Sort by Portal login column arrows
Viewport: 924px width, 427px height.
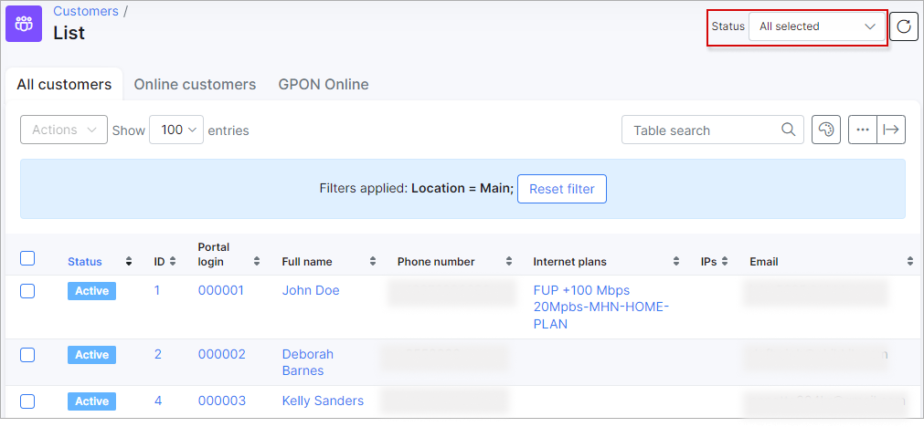[257, 262]
